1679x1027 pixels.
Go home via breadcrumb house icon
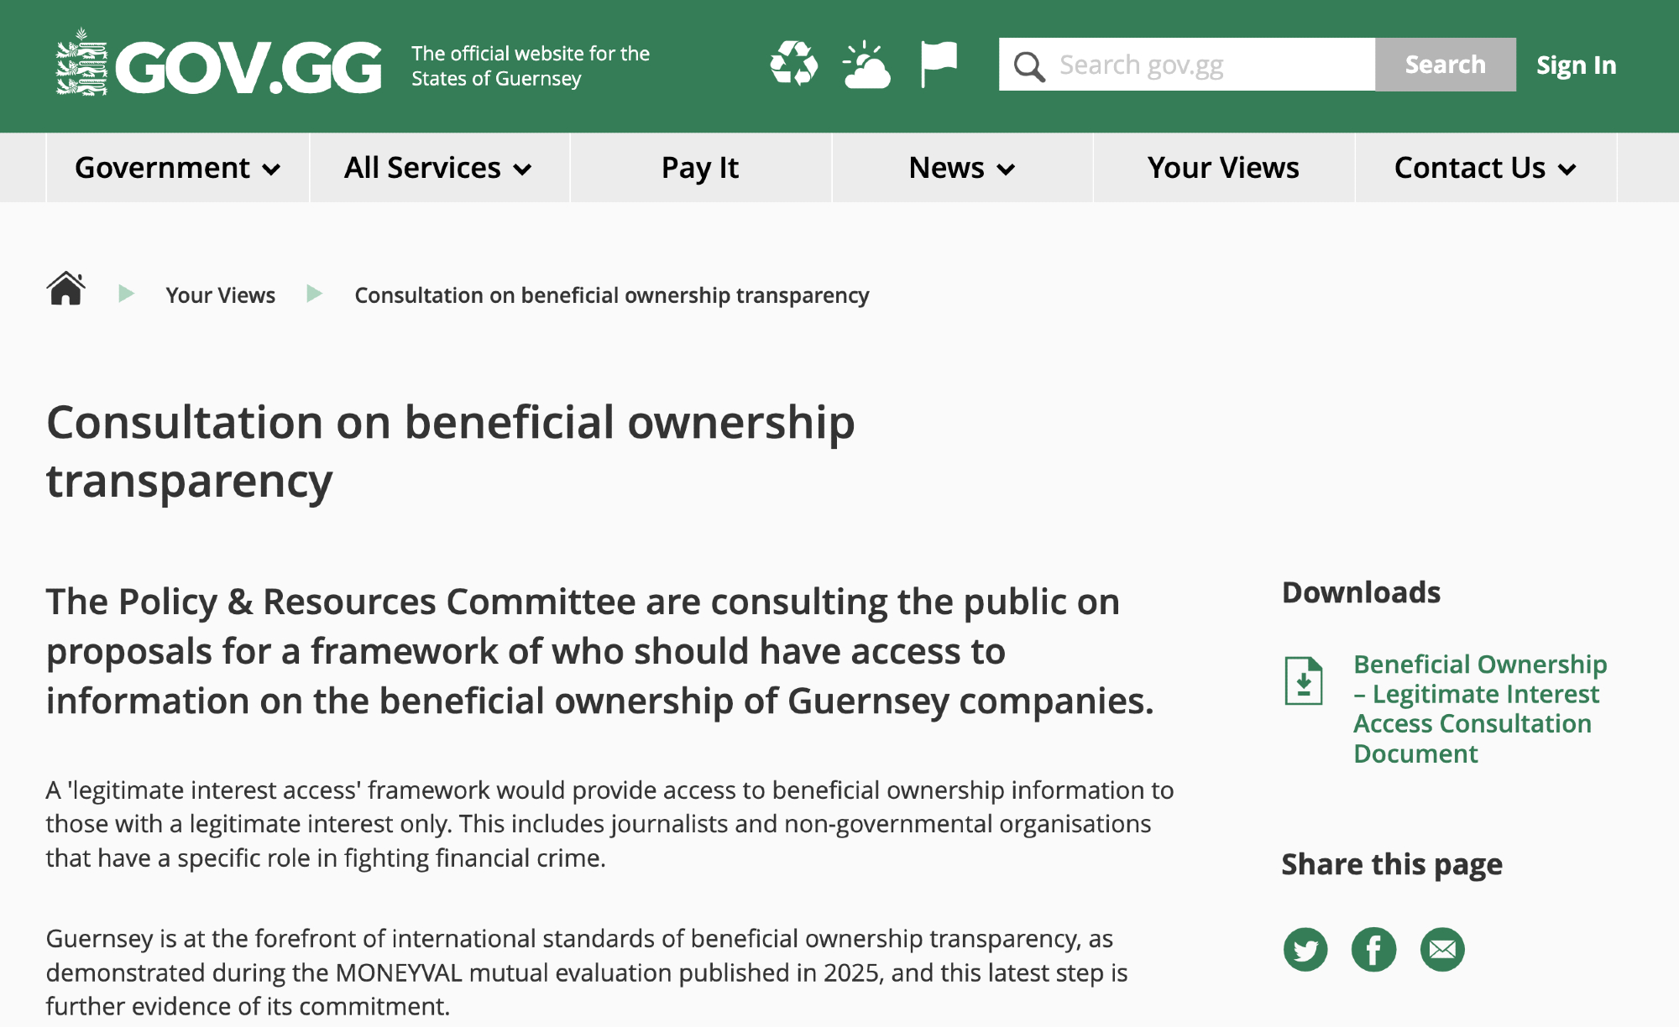[x=65, y=289]
